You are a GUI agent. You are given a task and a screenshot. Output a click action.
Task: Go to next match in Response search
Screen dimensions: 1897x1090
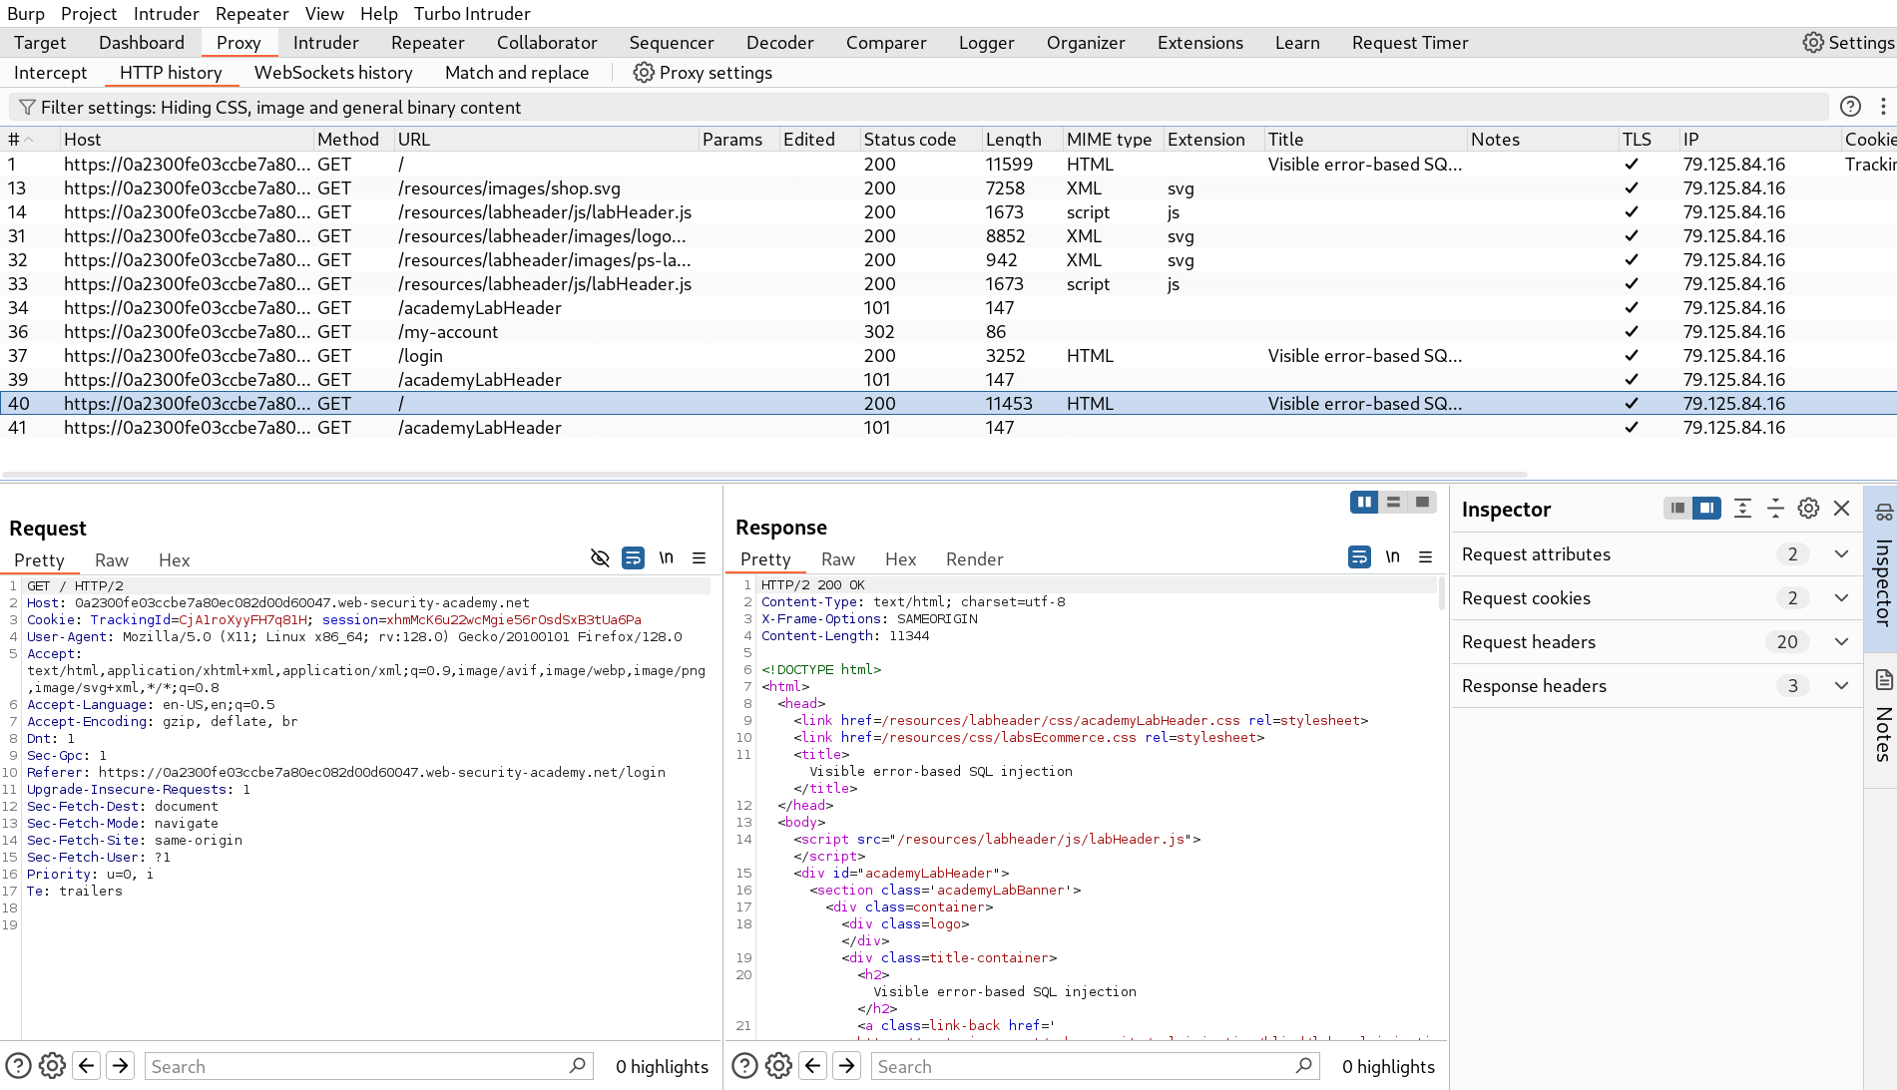click(847, 1066)
